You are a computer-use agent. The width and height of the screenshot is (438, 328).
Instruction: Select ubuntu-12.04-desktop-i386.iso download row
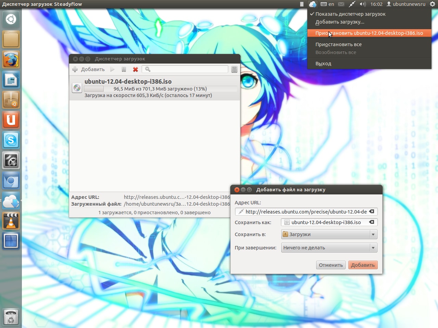155,88
